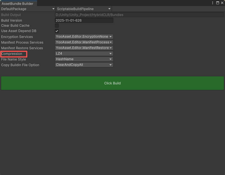Click the Build Output label

pos(11,15)
